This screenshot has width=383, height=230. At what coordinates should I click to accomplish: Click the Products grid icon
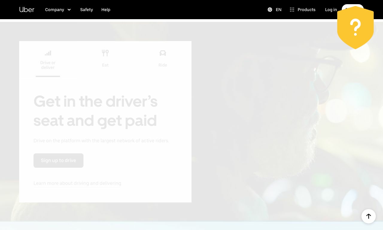[x=292, y=10]
